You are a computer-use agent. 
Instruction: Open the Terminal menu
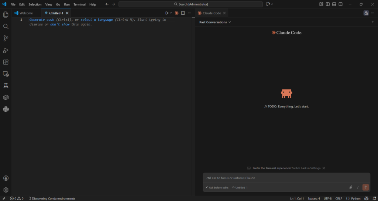80,4
